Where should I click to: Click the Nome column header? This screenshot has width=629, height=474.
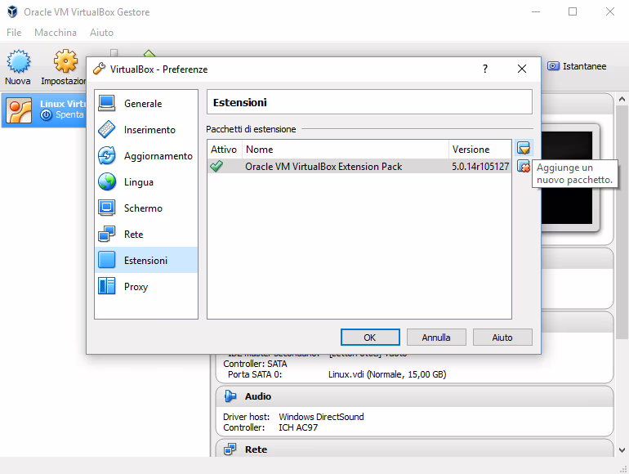pyautogui.click(x=345, y=150)
